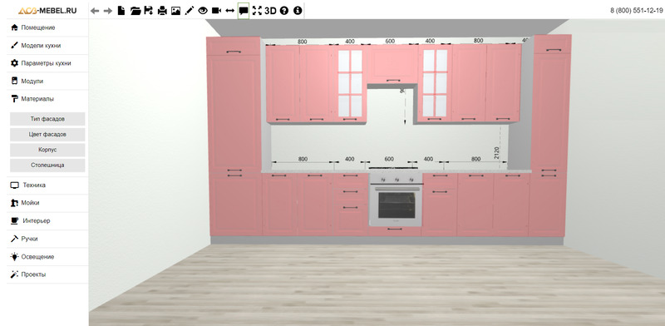Image resolution: width=665 pixels, height=326 pixels.
Task: Select the left glass-door upper cabinet
Action: point(350,83)
